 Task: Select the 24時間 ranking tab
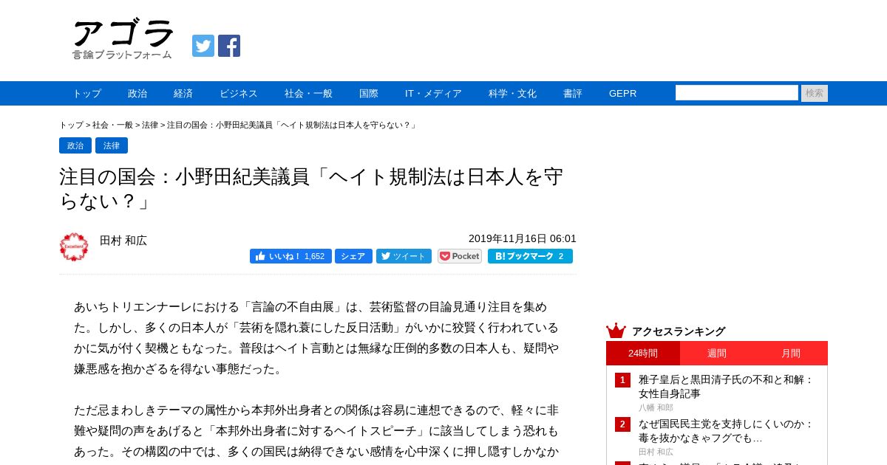pyautogui.click(x=643, y=353)
